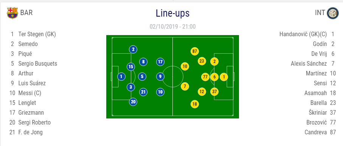Select blue player marker number 17

coord(160,62)
